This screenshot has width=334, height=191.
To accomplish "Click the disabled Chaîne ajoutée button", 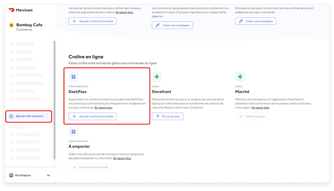I will click(252, 116).
